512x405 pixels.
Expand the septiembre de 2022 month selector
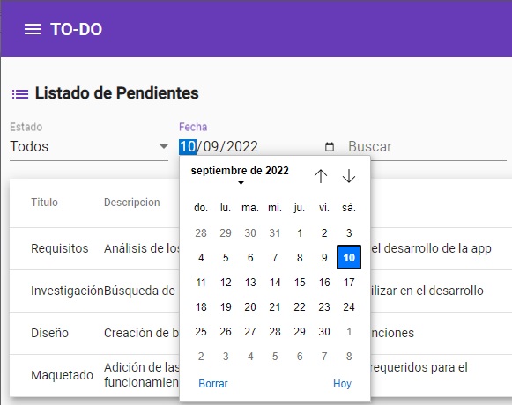(x=240, y=174)
